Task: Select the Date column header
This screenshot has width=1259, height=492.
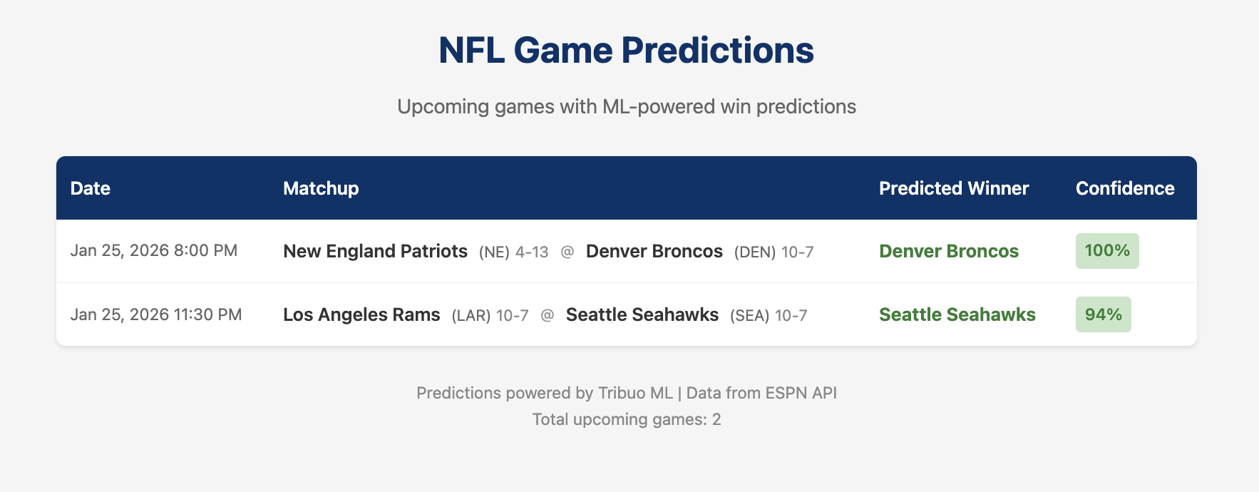Action: [x=91, y=188]
